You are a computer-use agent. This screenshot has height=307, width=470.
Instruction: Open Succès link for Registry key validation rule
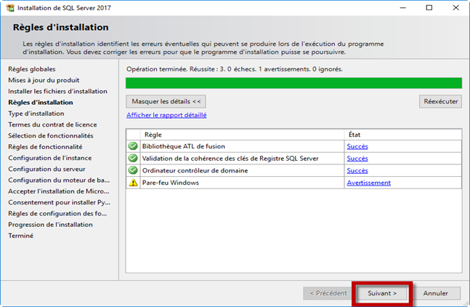click(x=357, y=159)
